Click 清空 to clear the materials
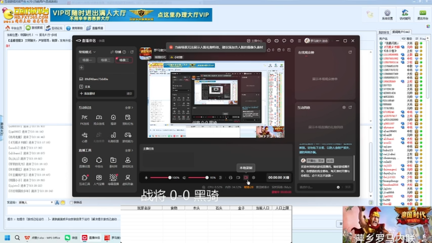 click(x=129, y=93)
